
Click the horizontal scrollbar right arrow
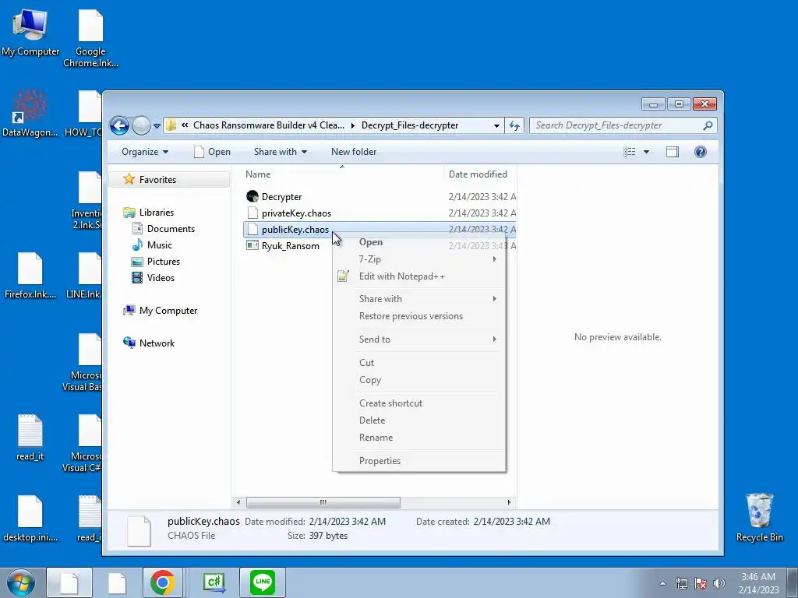coord(509,502)
